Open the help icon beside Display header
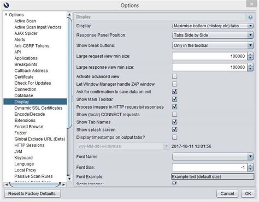 [x=250, y=17]
